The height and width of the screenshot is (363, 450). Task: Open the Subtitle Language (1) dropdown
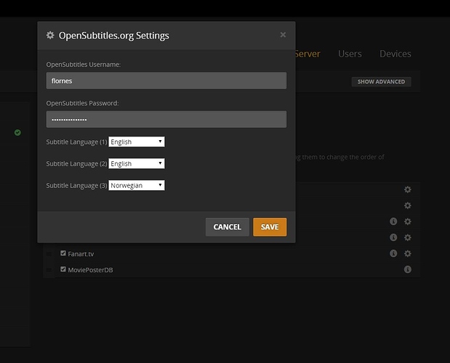tap(137, 142)
